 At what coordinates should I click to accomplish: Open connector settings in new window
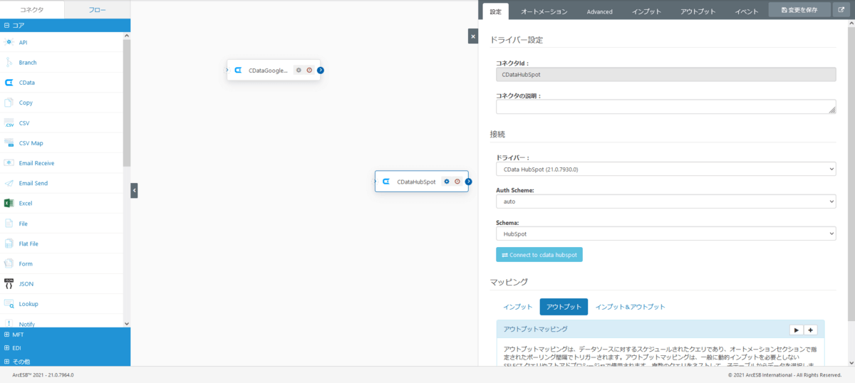841,10
